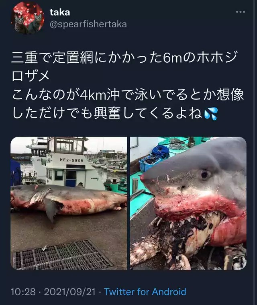This screenshot has width=257, height=305.
Task: Open the three-dot more options menu
Action: [x=241, y=12]
